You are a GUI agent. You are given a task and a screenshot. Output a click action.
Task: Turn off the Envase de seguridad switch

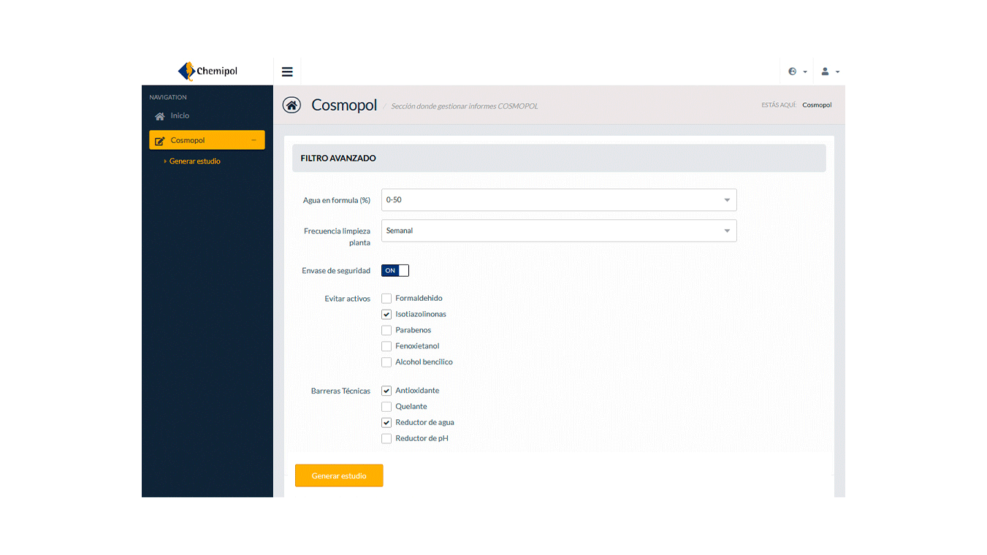click(395, 271)
